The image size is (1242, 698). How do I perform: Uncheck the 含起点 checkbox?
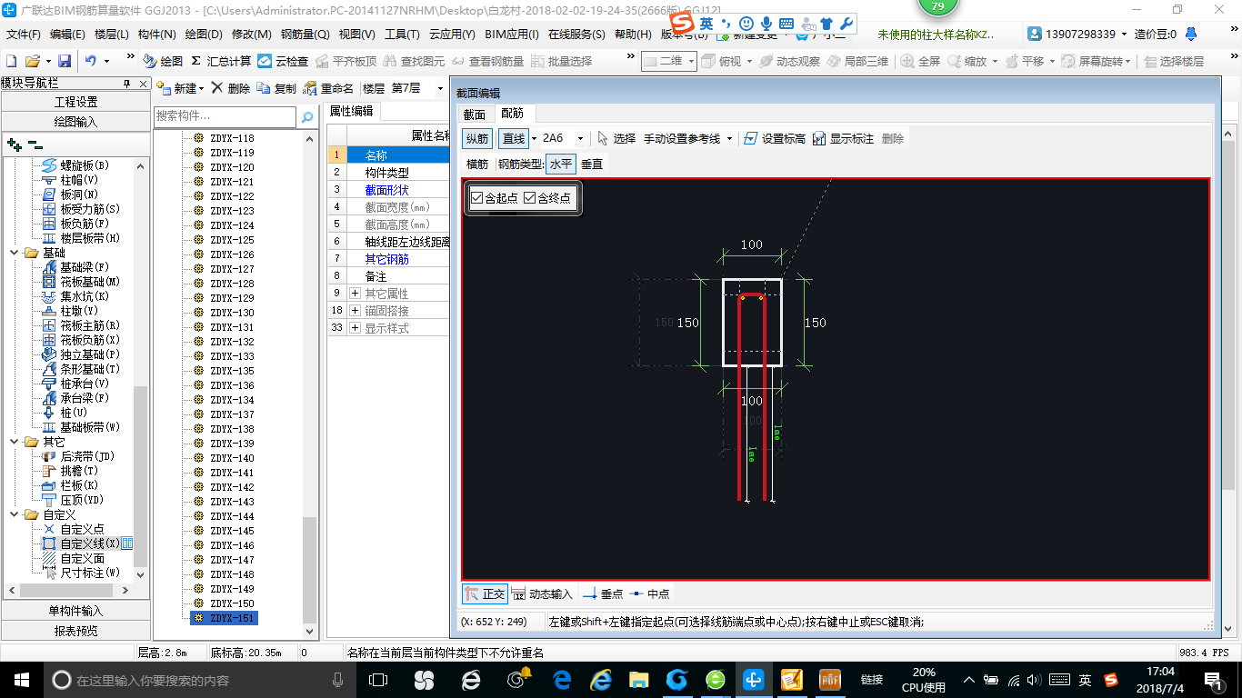coord(477,198)
